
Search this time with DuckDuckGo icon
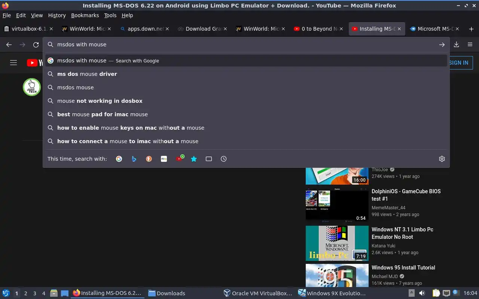[149, 159]
